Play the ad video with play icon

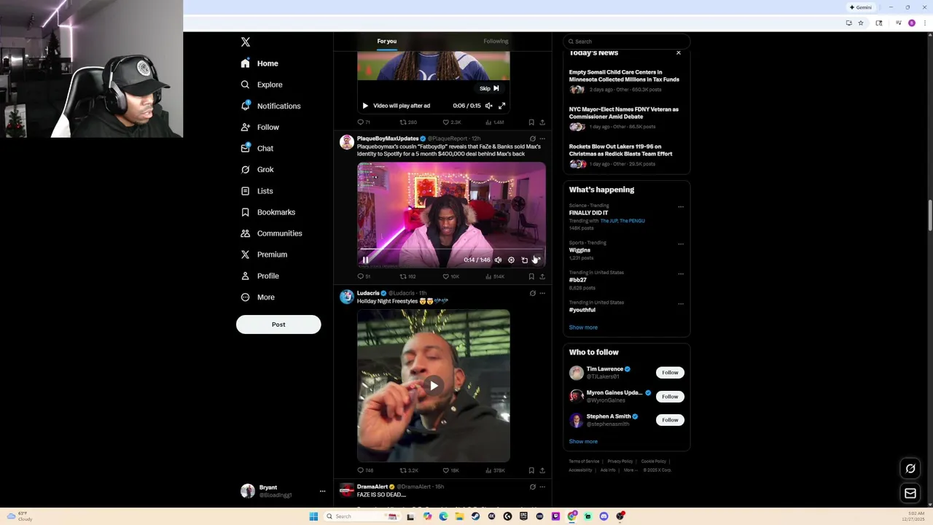coord(365,106)
